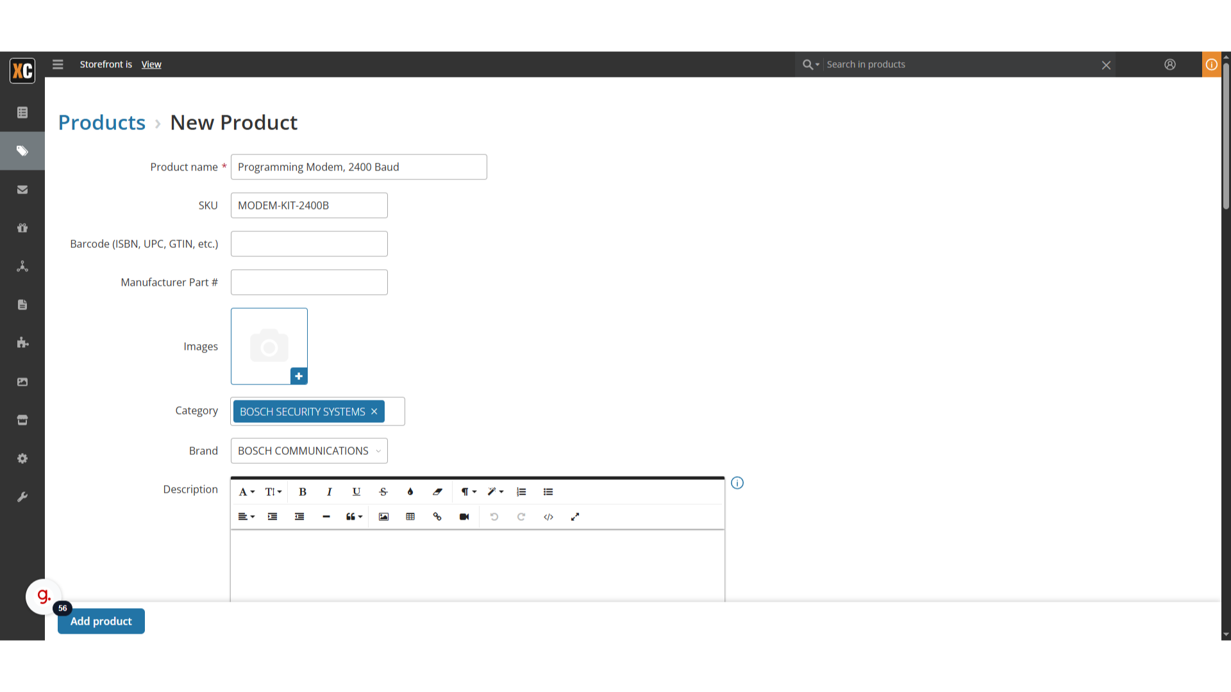The height and width of the screenshot is (692, 1231).
Task: Insert a video into description
Action: pyautogui.click(x=464, y=517)
